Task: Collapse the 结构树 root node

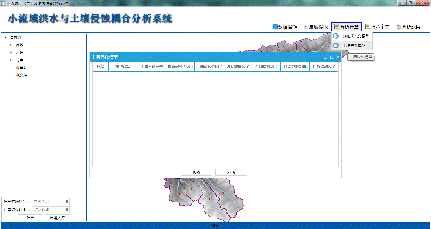Action: coord(5,38)
